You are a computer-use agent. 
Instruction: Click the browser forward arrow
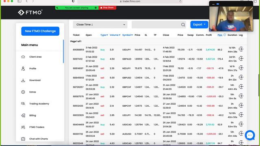33,1
